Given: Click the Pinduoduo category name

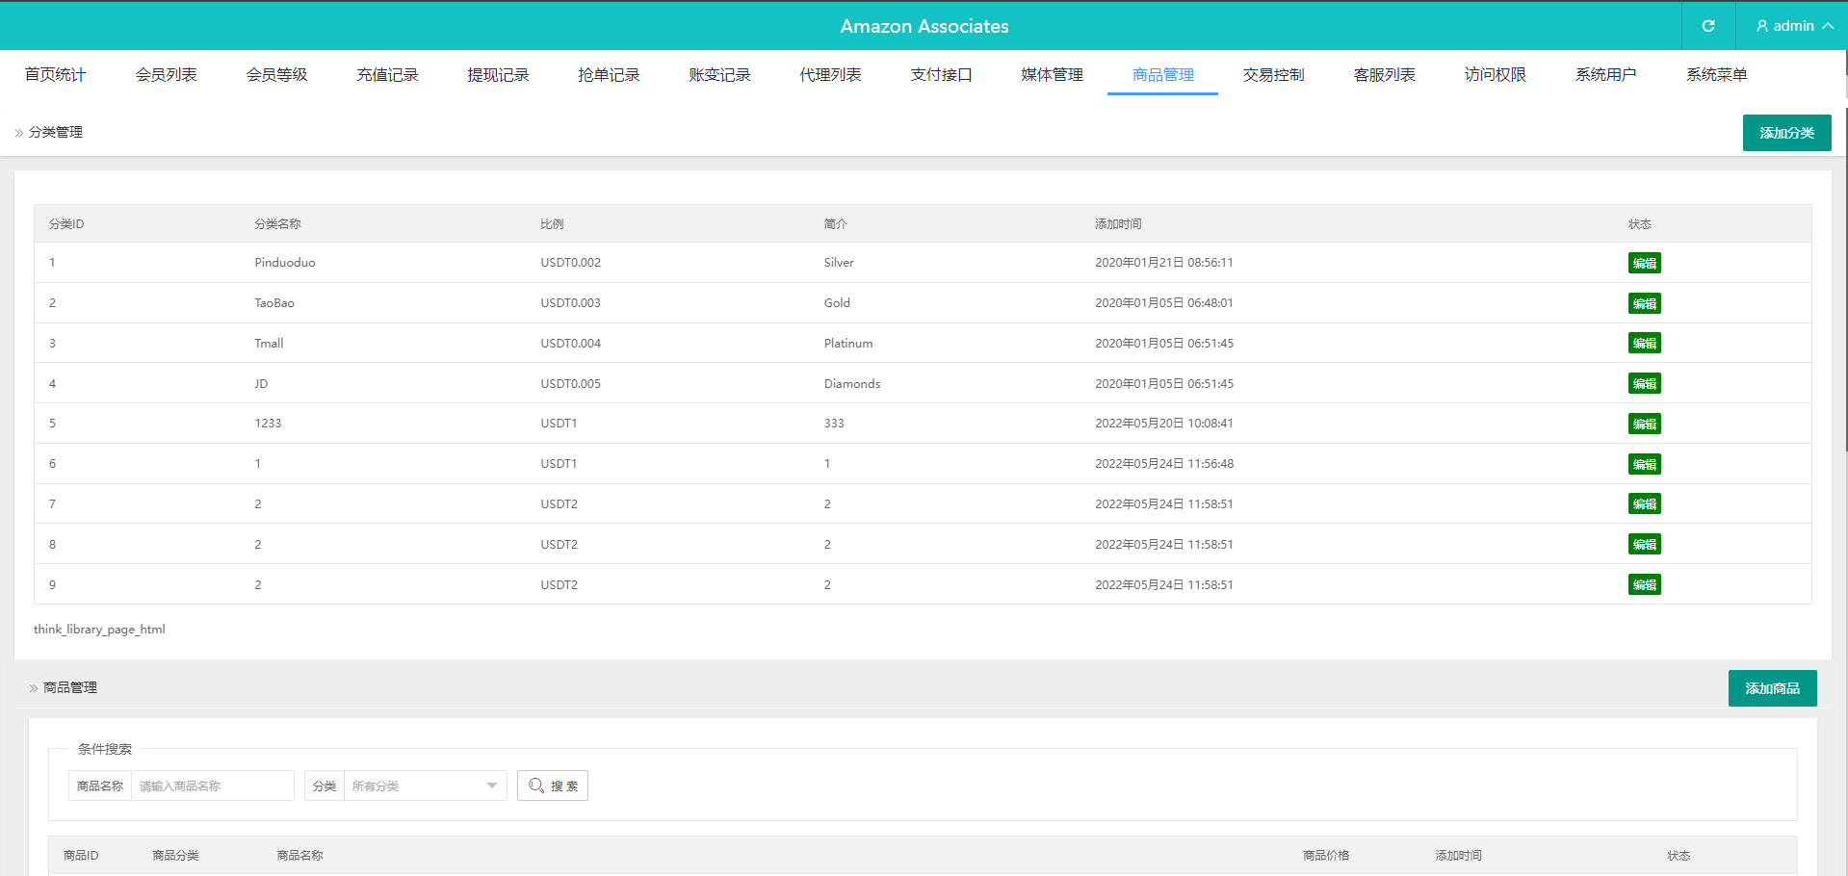Looking at the screenshot, I should (x=285, y=262).
